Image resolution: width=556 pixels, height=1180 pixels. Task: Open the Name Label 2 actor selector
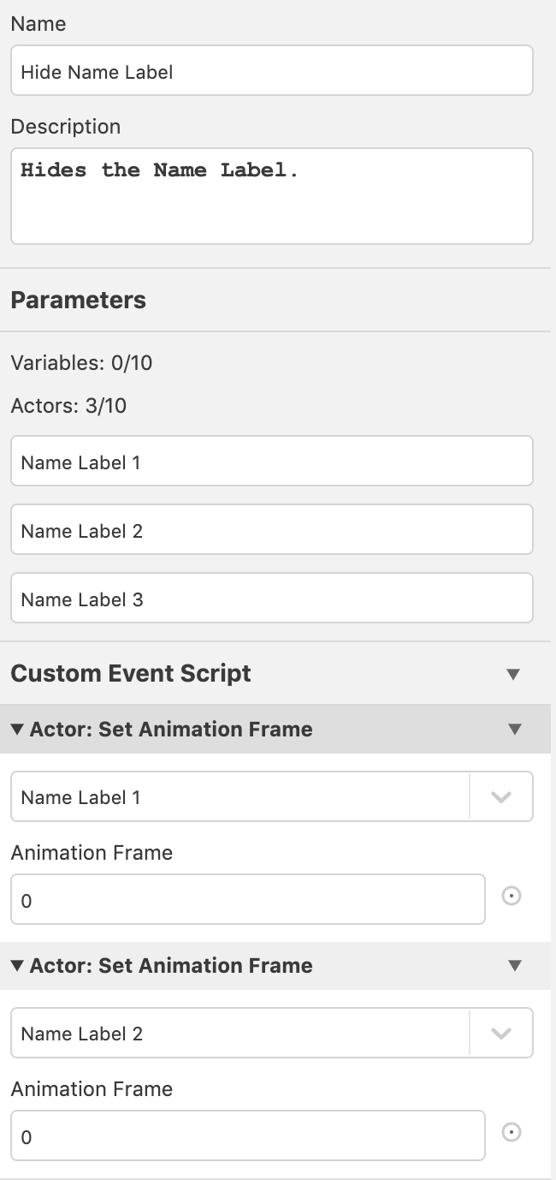(x=272, y=1034)
